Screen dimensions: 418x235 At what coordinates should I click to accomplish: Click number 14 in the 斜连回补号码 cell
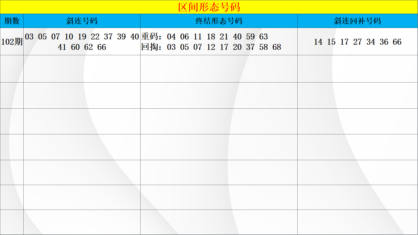(x=318, y=42)
